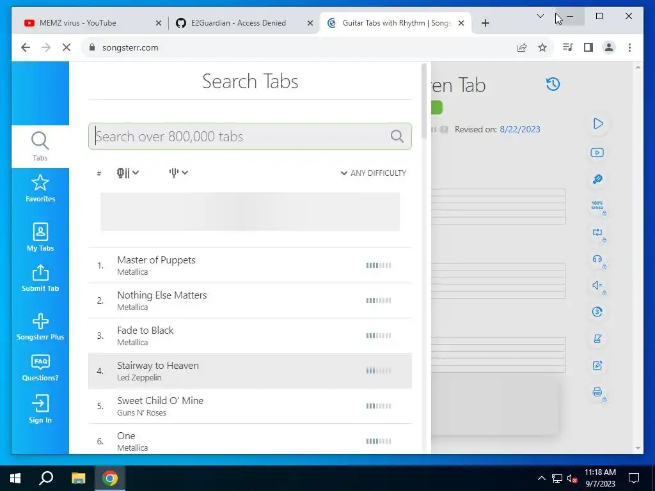Open Nothing Else Matters tab
The height and width of the screenshot is (491, 655).
click(x=250, y=300)
